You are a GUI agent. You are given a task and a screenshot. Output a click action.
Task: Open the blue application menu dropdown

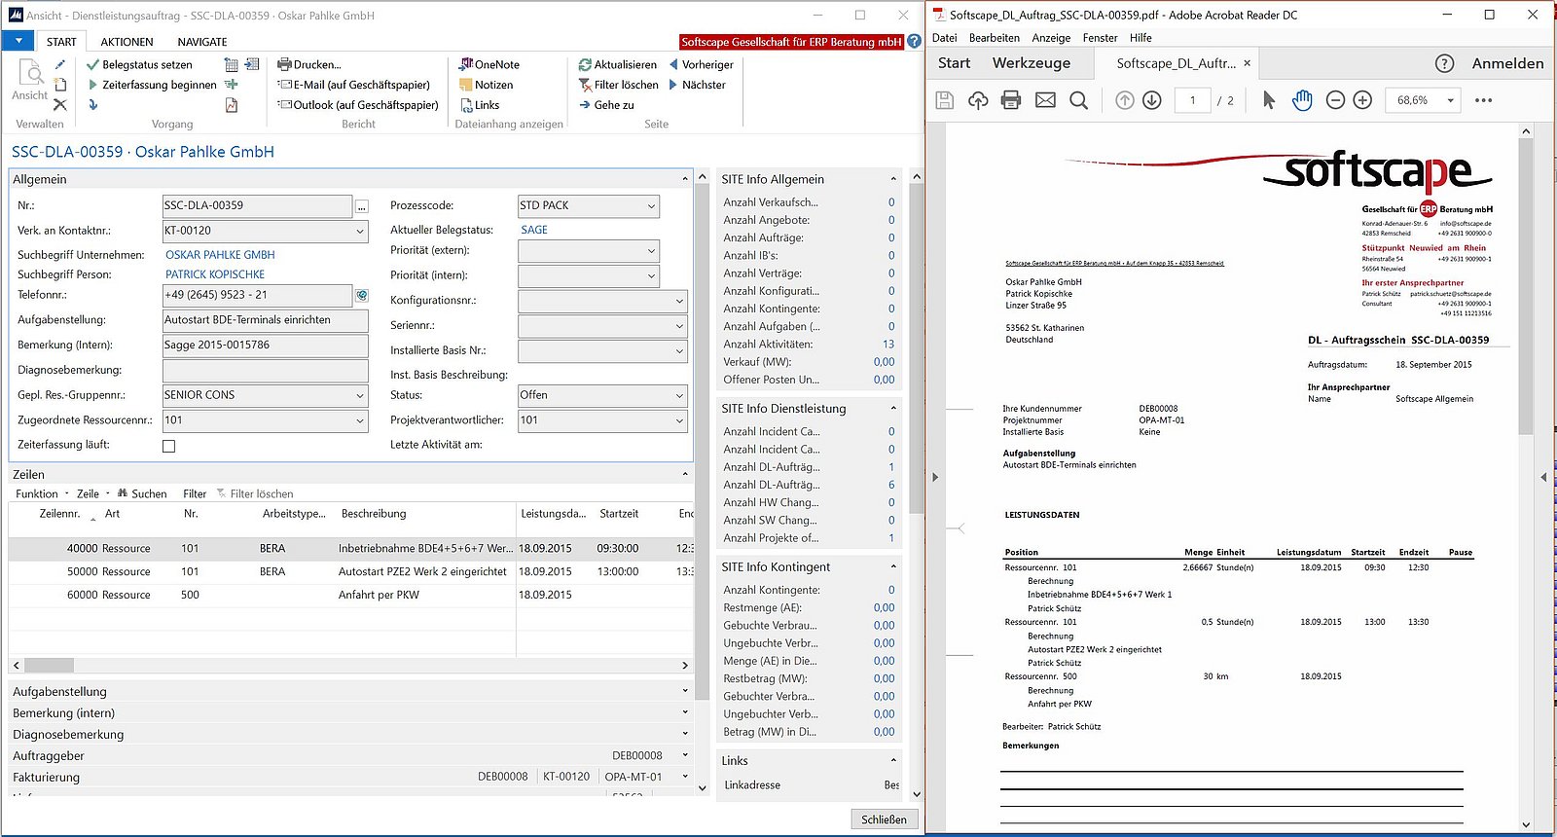tap(18, 41)
